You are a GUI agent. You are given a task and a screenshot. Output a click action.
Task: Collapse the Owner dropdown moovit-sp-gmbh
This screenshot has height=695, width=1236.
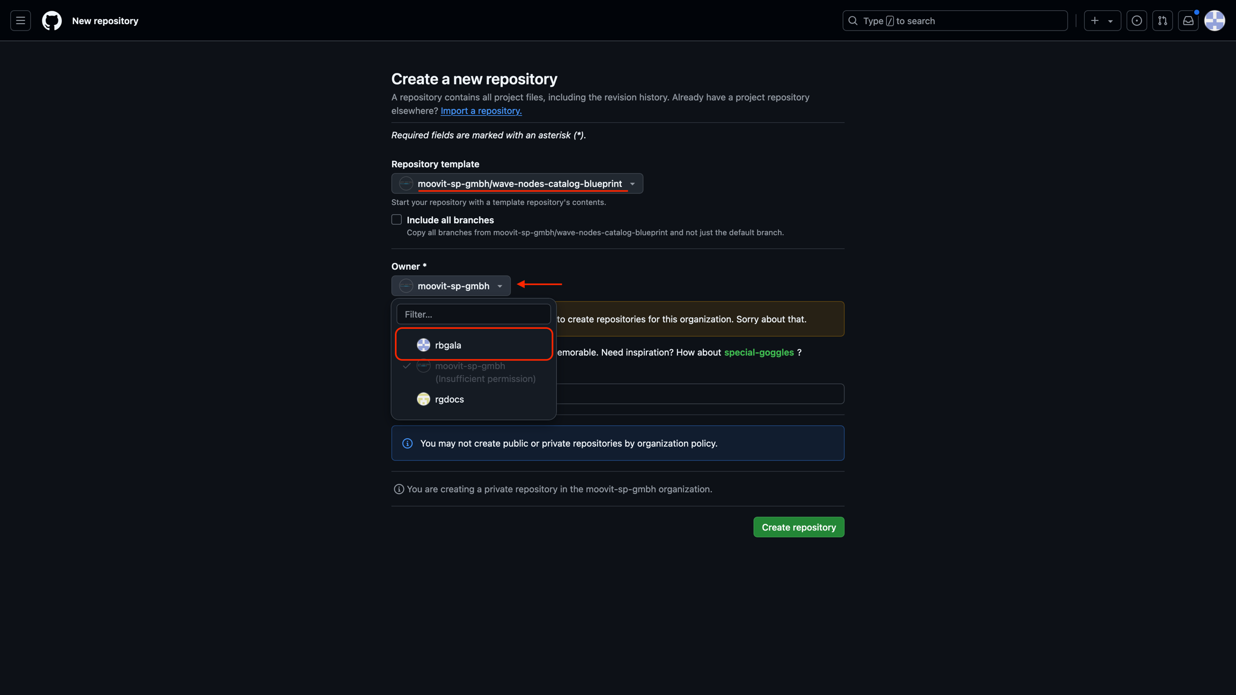click(x=451, y=286)
